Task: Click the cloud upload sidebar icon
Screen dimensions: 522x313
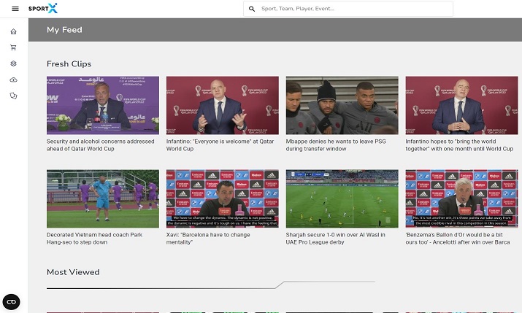Action: [x=13, y=80]
